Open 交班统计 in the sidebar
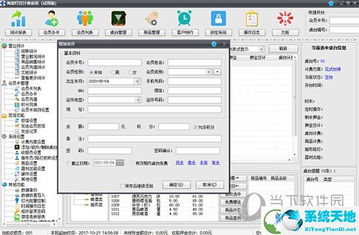Screen dimensions: 359x235 pyautogui.click(x=29, y=72)
